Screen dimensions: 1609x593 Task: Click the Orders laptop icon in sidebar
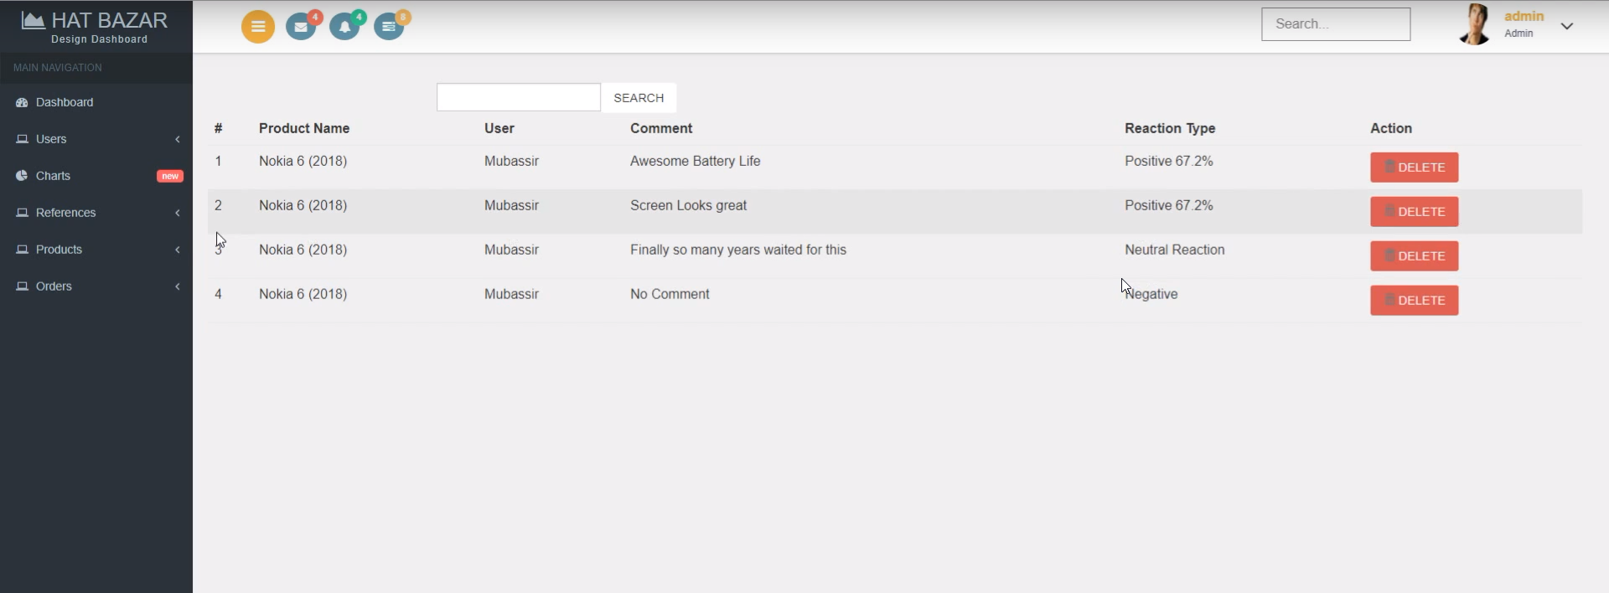[x=22, y=286]
